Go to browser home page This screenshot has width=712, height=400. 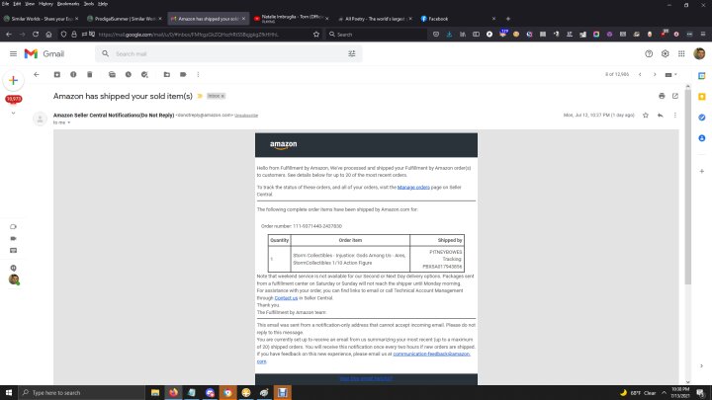[48, 34]
